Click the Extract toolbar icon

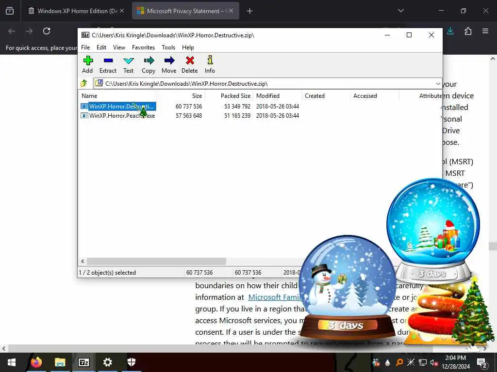click(108, 64)
